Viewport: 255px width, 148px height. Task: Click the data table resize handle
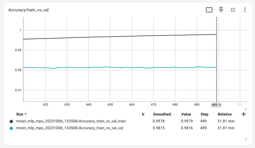tap(246, 139)
